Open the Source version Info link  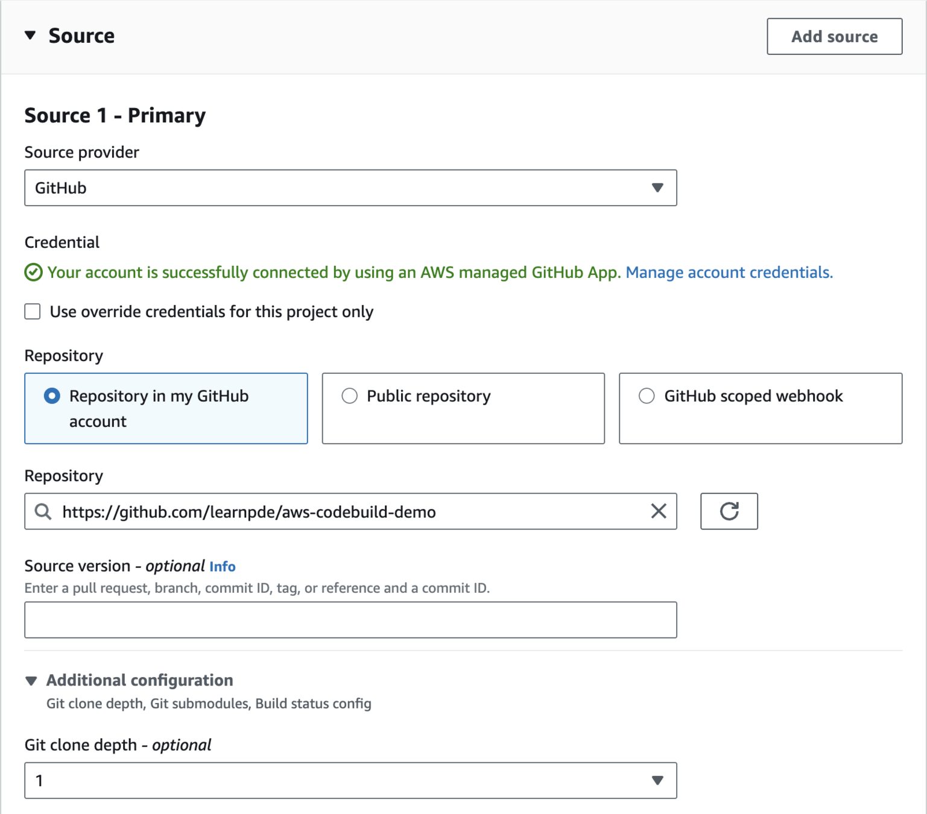point(222,567)
